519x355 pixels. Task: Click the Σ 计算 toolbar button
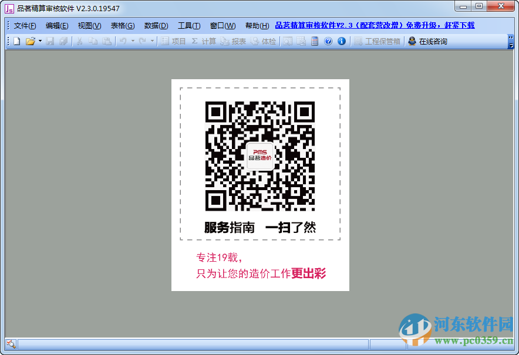(x=204, y=41)
